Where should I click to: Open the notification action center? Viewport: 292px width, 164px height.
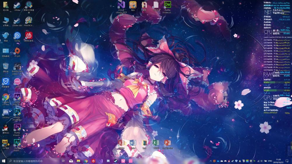click(287, 161)
